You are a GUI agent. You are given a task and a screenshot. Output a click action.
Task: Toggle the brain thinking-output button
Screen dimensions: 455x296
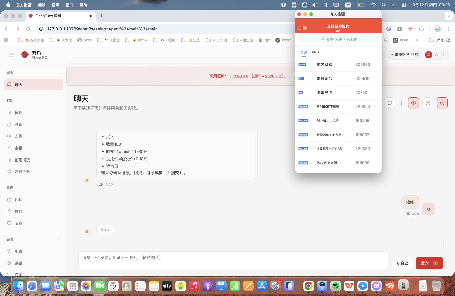coord(413,103)
